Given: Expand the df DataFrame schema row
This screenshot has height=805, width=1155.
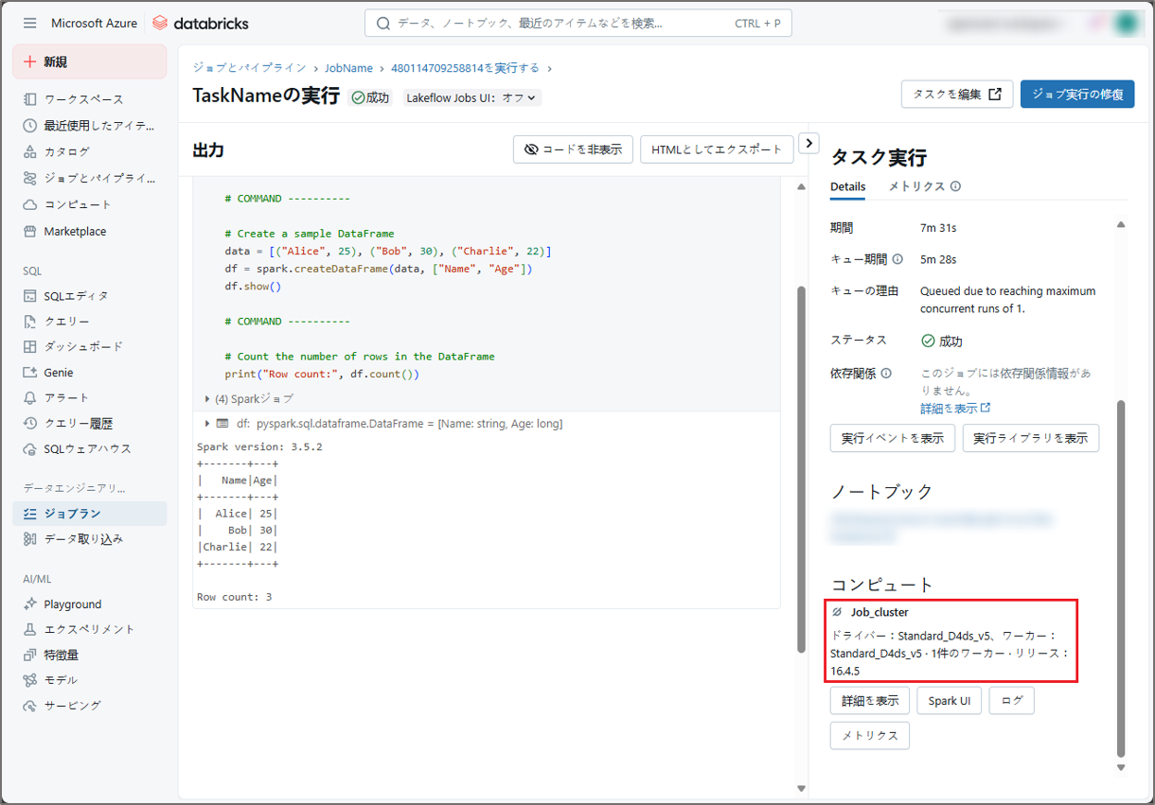Looking at the screenshot, I should click(208, 424).
